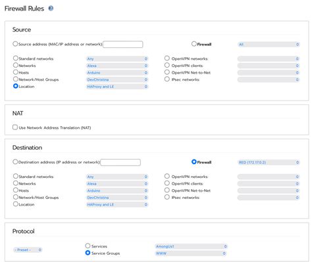Choose the Destination Hosts radio option

[16, 190]
